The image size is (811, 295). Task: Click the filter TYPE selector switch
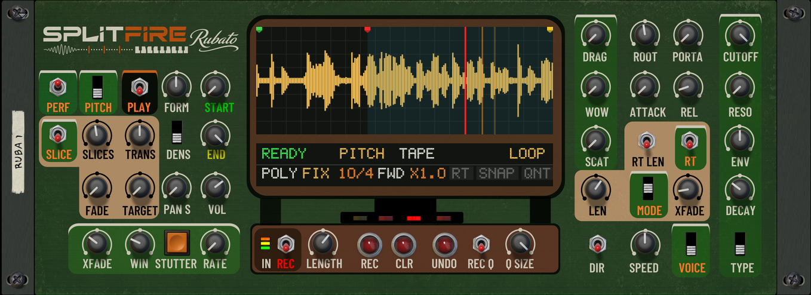[x=741, y=245]
